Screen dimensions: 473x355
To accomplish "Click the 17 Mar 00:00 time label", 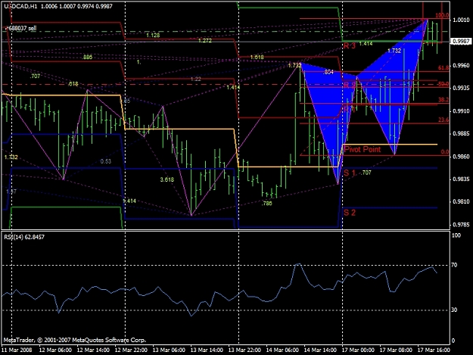I will pyautogui.click(x=358, y=350).
